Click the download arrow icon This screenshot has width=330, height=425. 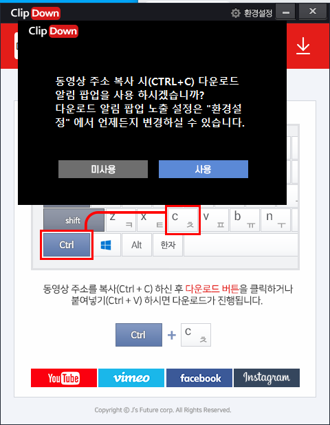[303, 46]
